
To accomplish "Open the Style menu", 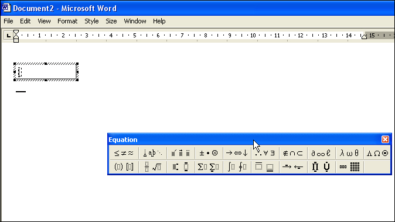I will 91,21.
